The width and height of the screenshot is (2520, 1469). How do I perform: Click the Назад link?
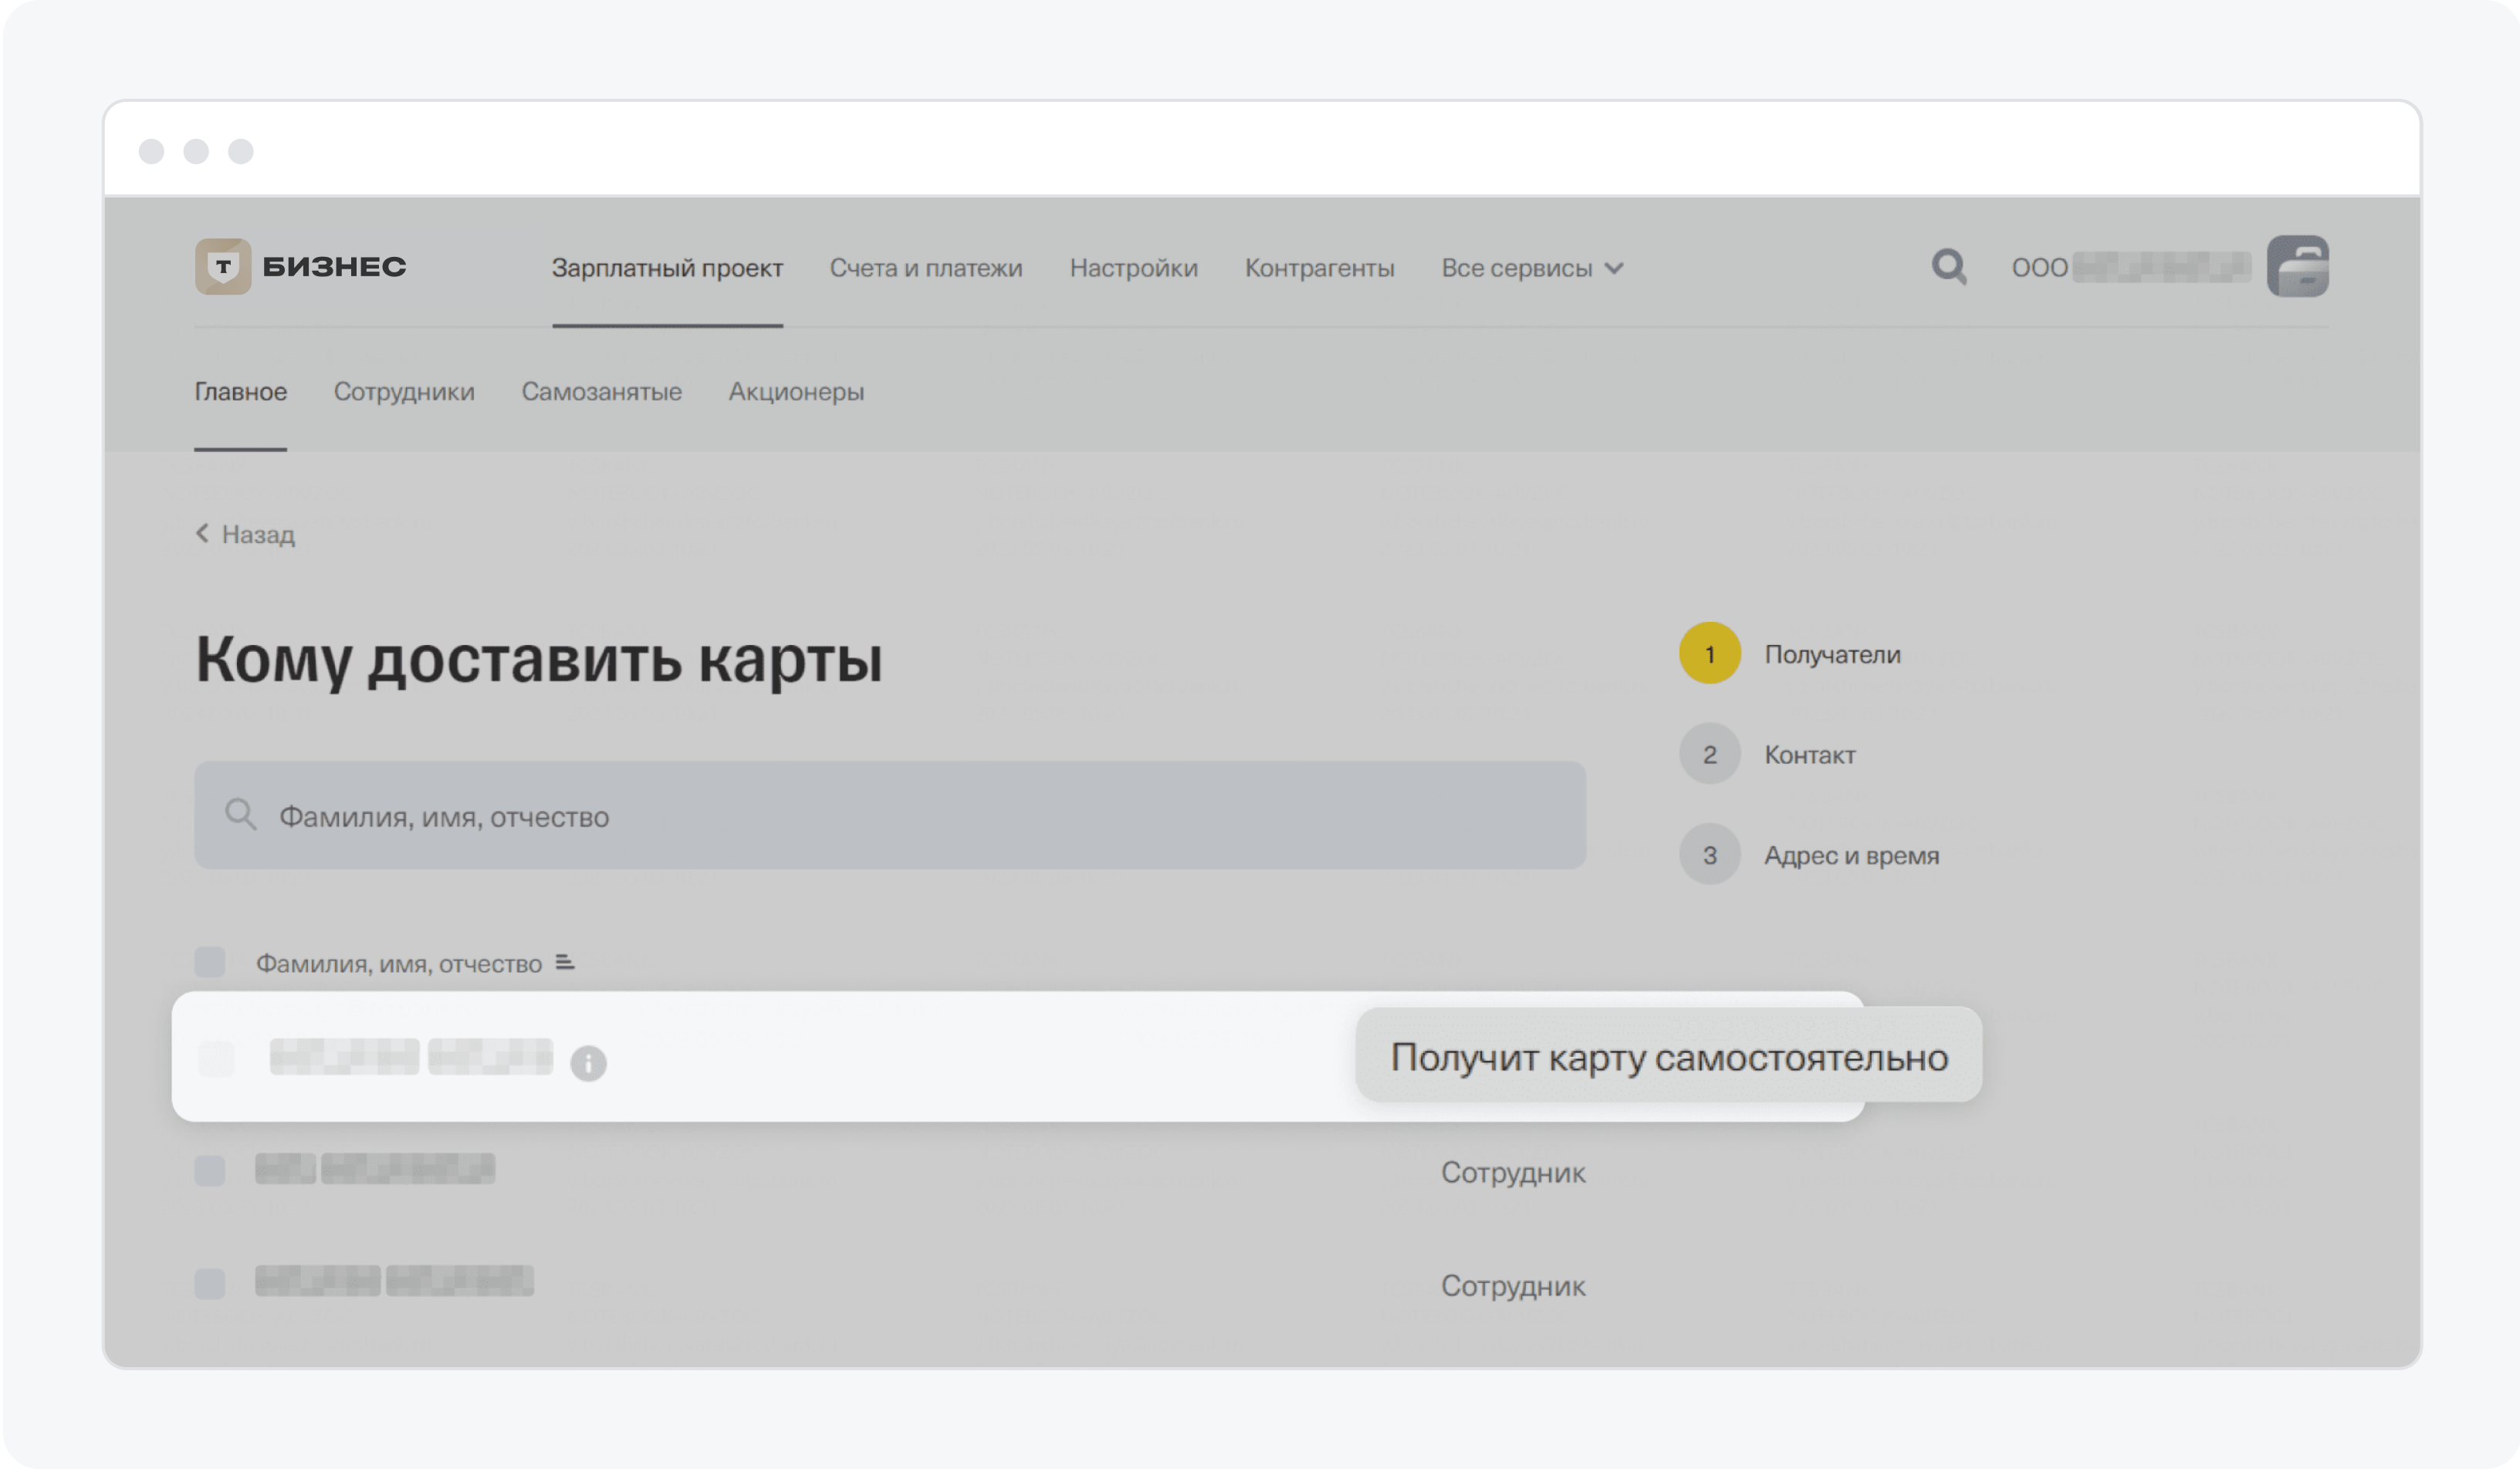pyautogui.click(x=257, y=535)
